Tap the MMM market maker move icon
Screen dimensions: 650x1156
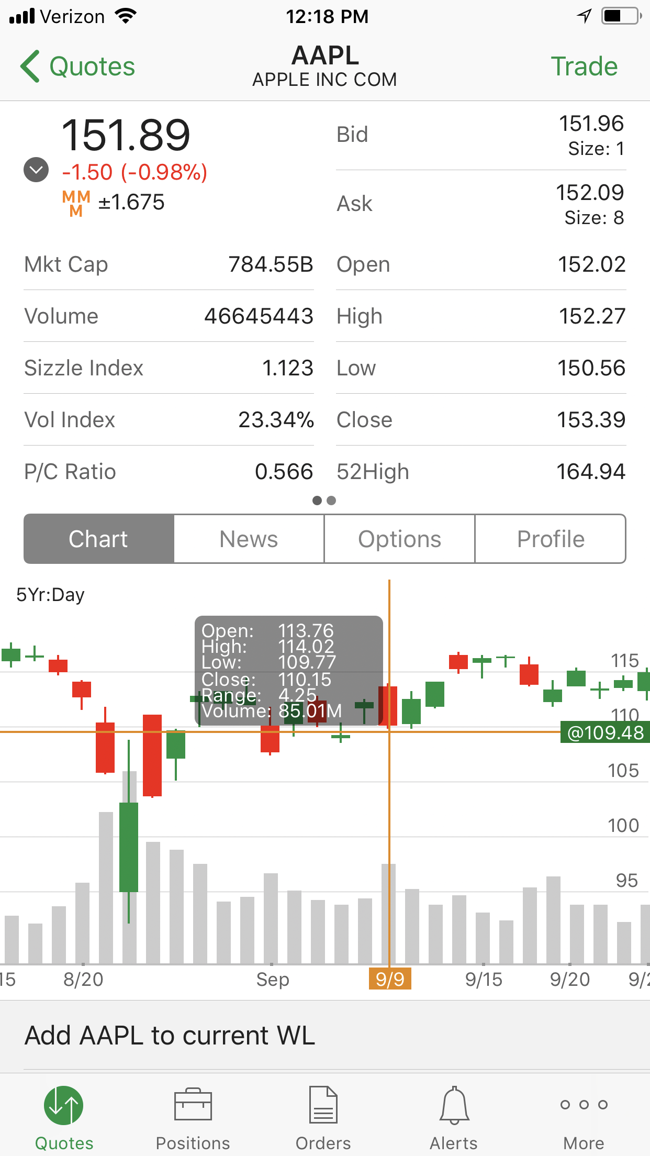tap(76, 203)
